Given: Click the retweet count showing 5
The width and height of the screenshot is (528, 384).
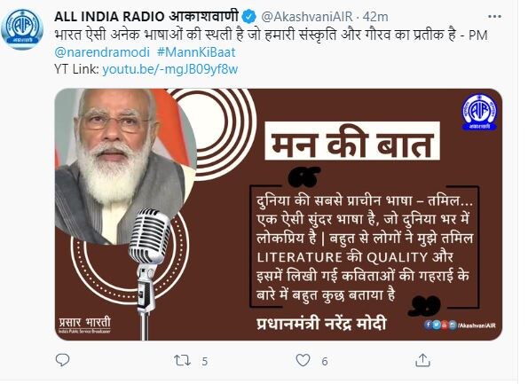Looking at the screenshot, I should pos(205,361).
